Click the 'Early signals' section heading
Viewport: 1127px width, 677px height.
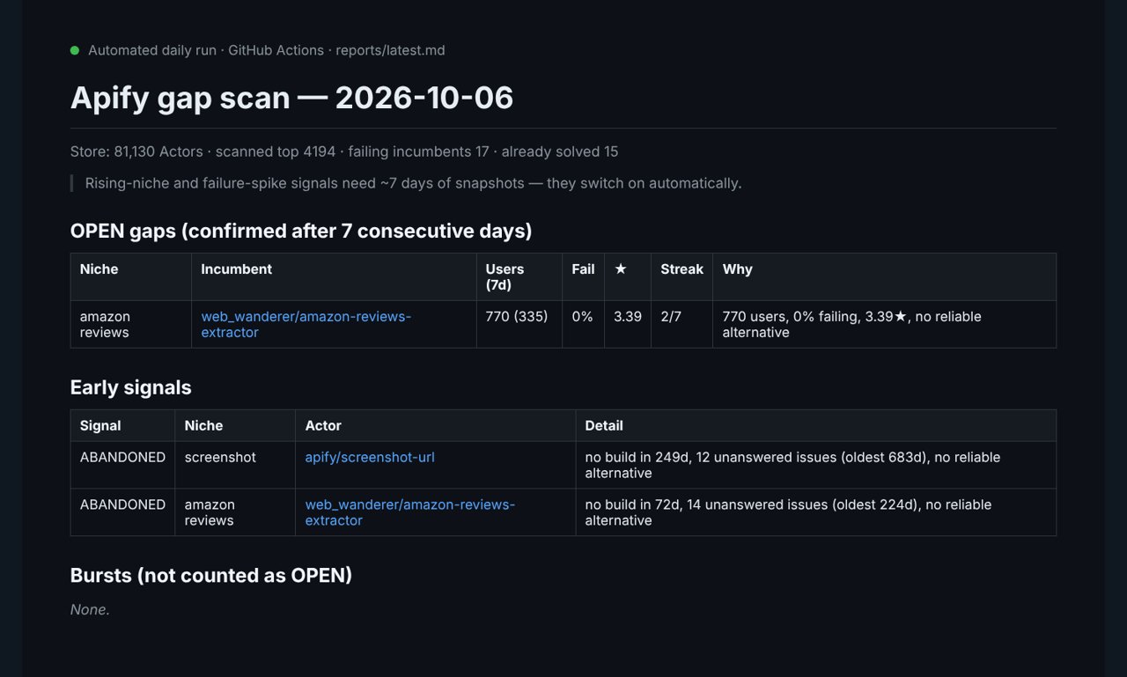point(130,387)
